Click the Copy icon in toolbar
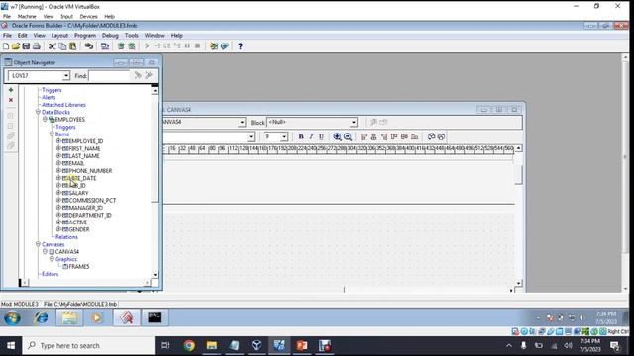Image resolution: width=634 pixels, height=356 pixels. [x=62, y=46]
